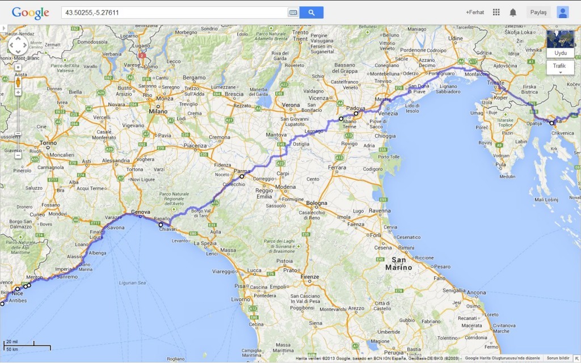Open the on-screen keyboard icon in search box

293,12
